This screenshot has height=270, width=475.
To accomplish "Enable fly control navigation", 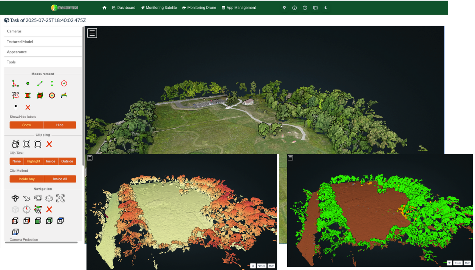I will pos(26,198).
